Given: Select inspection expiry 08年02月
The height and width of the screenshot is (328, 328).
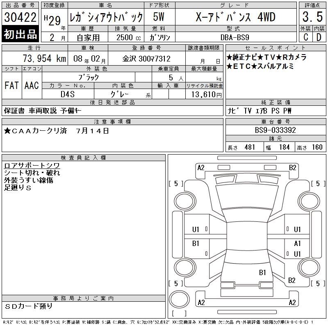Looking at the screenshot, I should click(x=89, y=59).
